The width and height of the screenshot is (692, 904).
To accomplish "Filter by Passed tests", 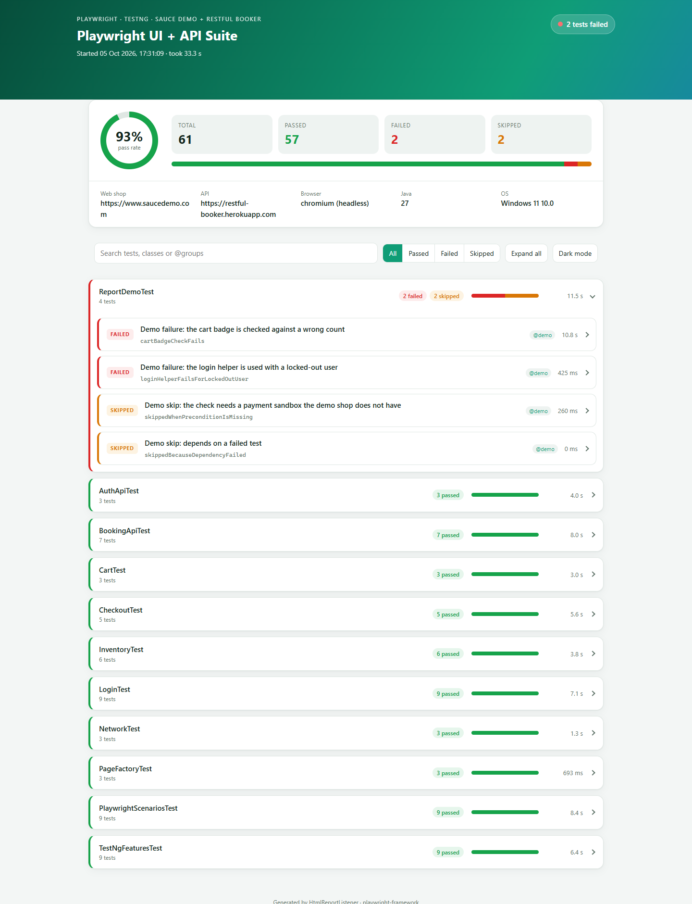I will [x=419, y=253].
